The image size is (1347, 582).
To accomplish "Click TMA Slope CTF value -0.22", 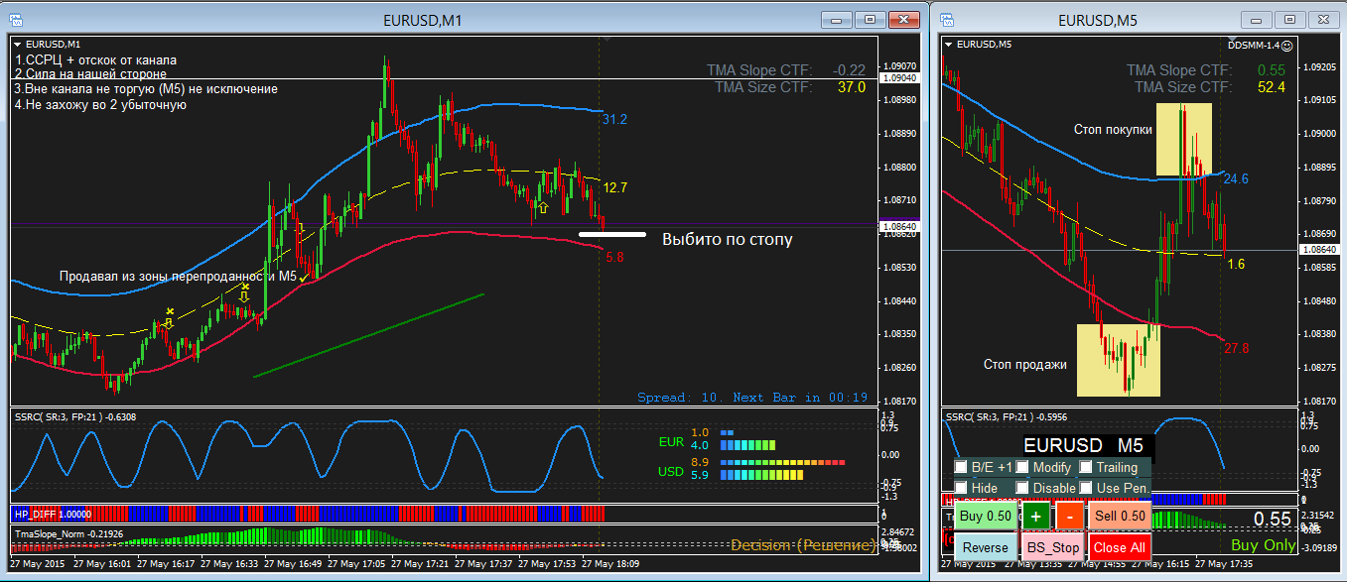I will point(850,70).
